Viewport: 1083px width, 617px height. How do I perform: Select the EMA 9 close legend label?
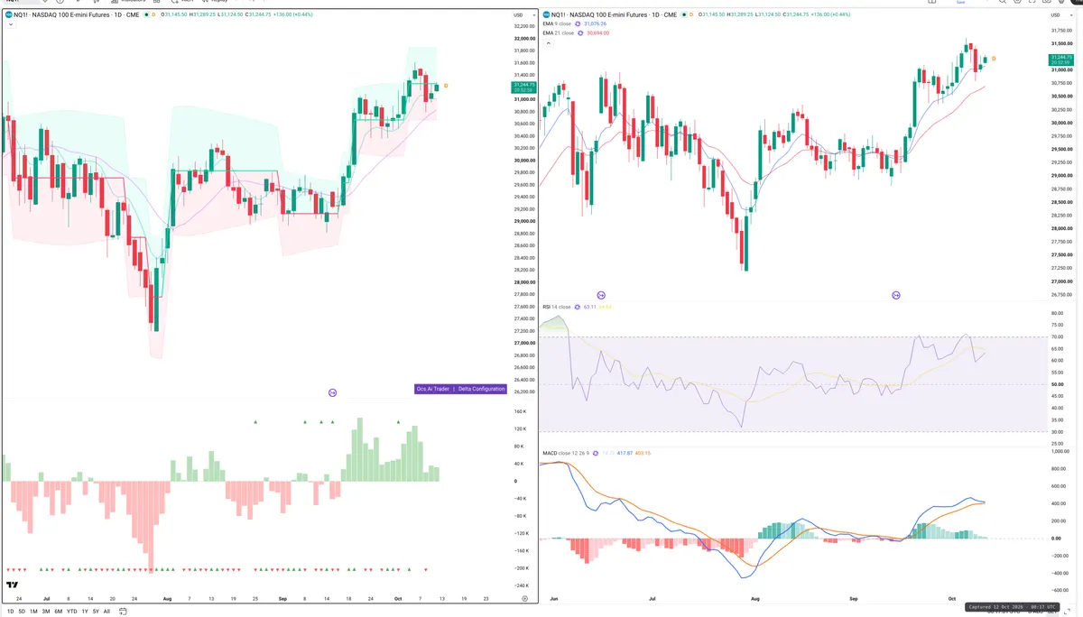tap(557, 23)
